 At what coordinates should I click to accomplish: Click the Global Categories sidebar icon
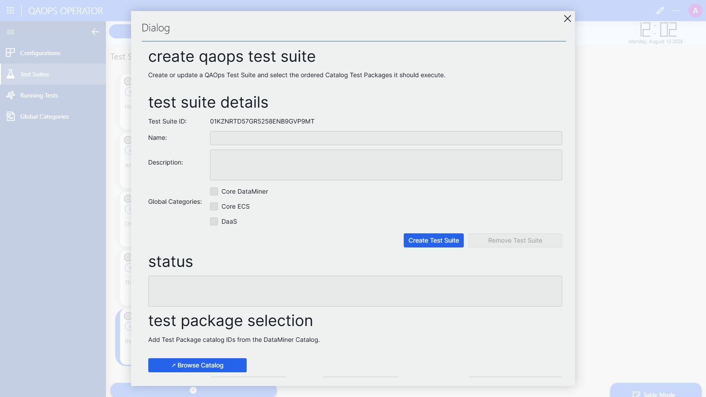pyautogui.click(x=11, y=116)
